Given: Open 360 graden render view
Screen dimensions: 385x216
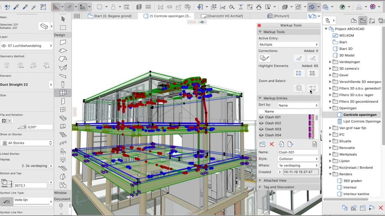Looking at the screenshot, I should pos(350,181).
